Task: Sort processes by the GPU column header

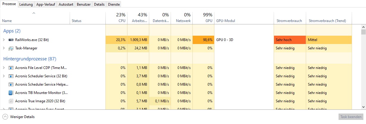Action: pos(203,18)
